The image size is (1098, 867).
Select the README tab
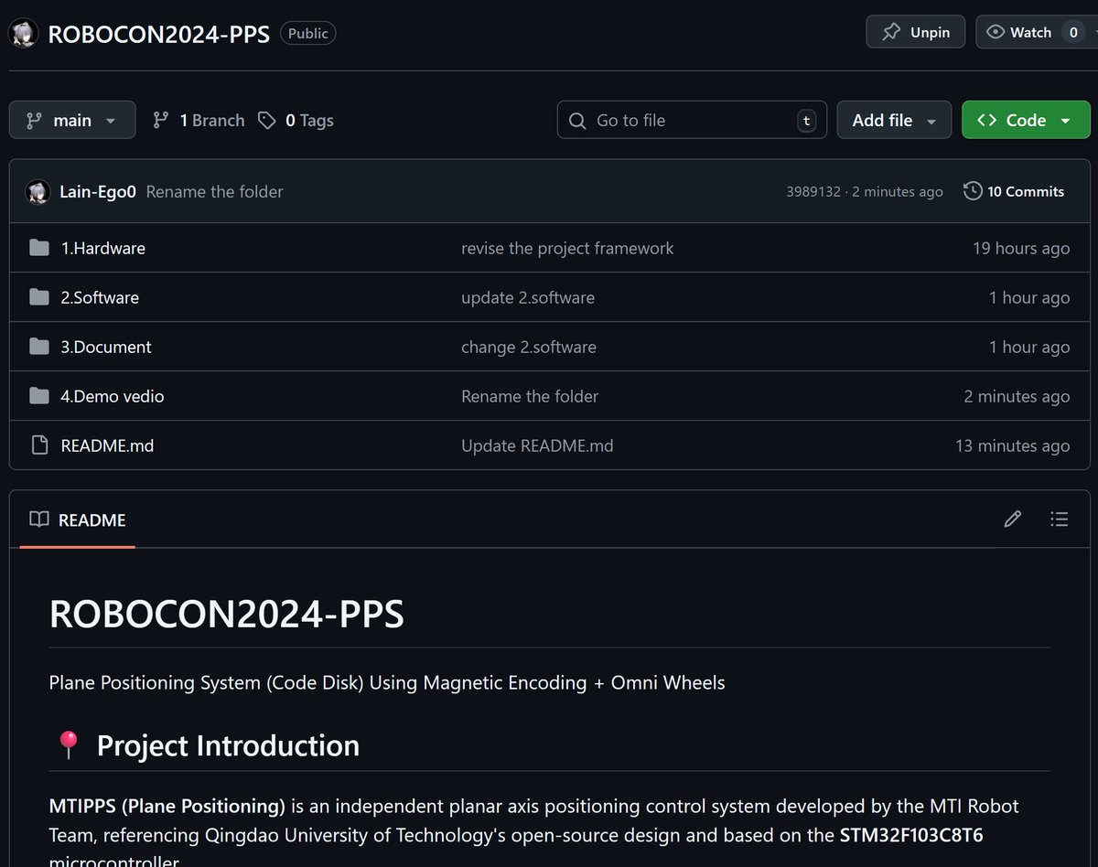click(x=78, y=519)
